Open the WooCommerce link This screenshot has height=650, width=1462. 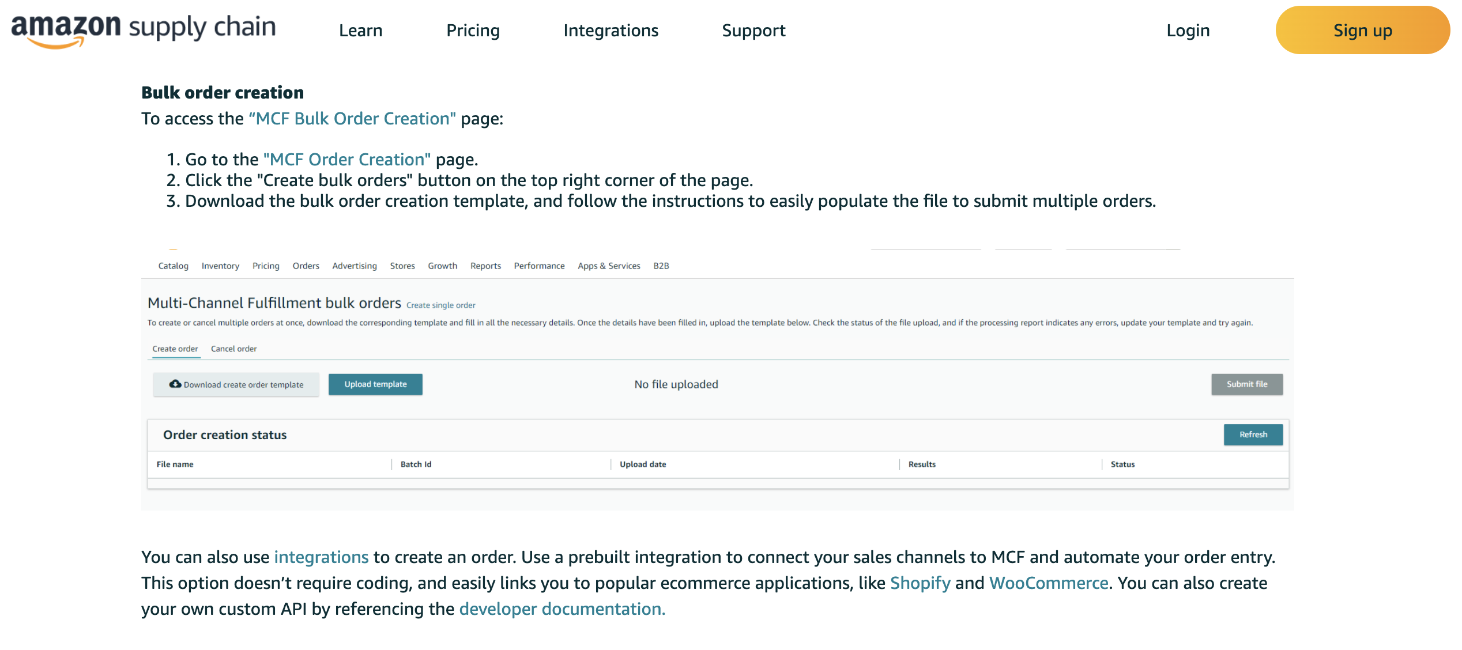(x=1049, y=583)
